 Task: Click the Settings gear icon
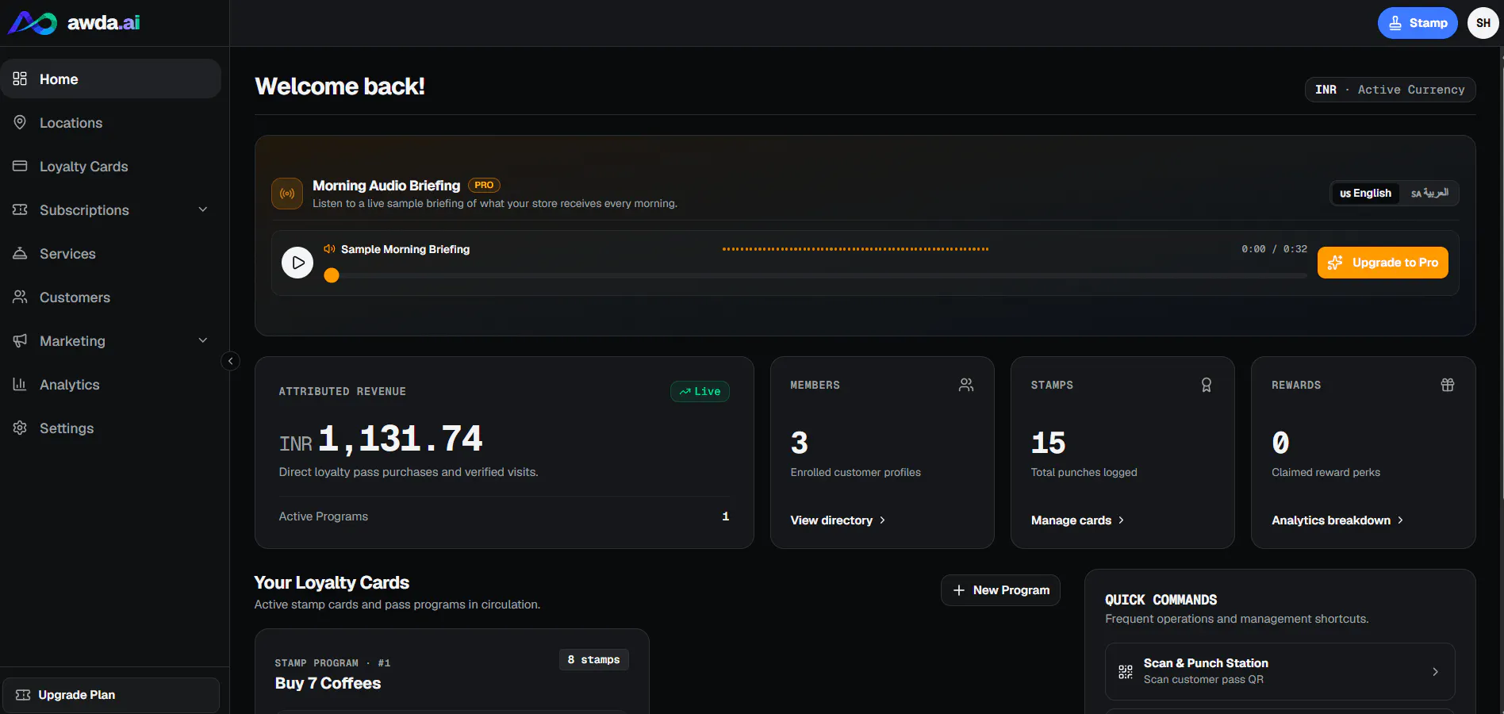coord(20,428)
